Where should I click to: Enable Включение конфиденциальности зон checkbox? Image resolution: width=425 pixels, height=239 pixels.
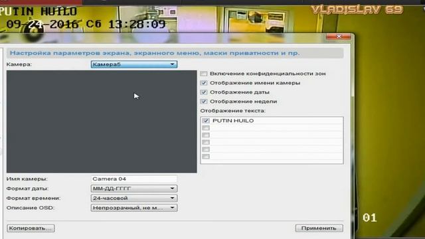click(x=204, y=74)
